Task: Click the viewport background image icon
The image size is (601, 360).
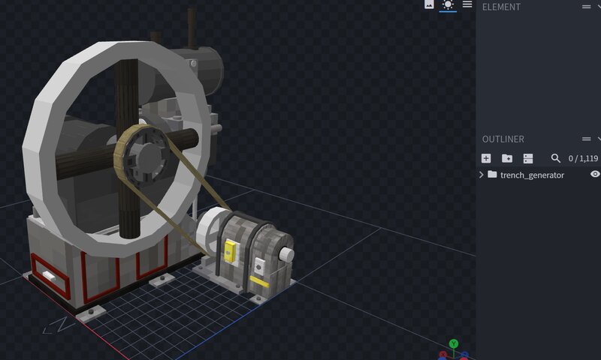Action: pyautogui.click(x=429, y=4)
